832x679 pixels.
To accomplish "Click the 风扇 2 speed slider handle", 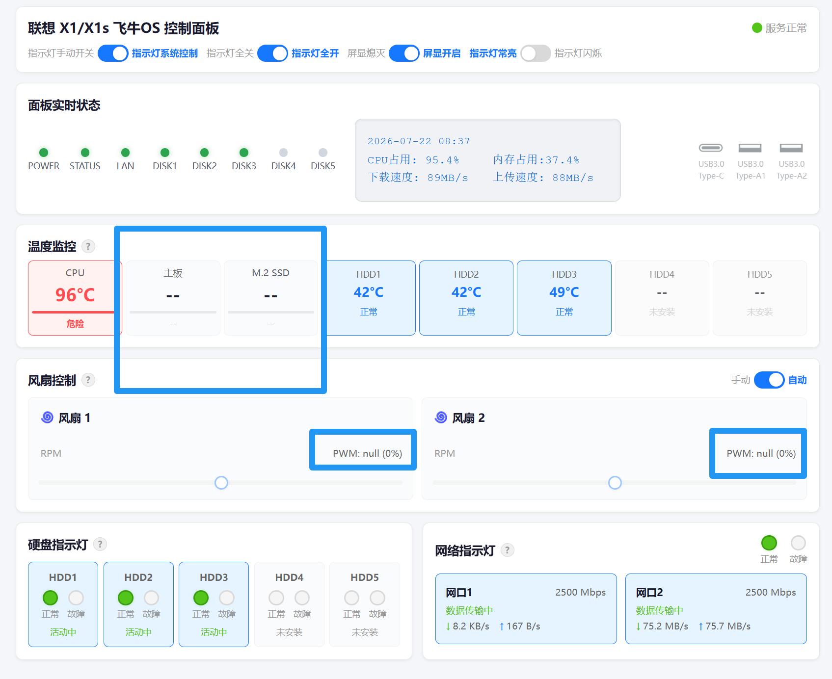I will pos(615,483).
